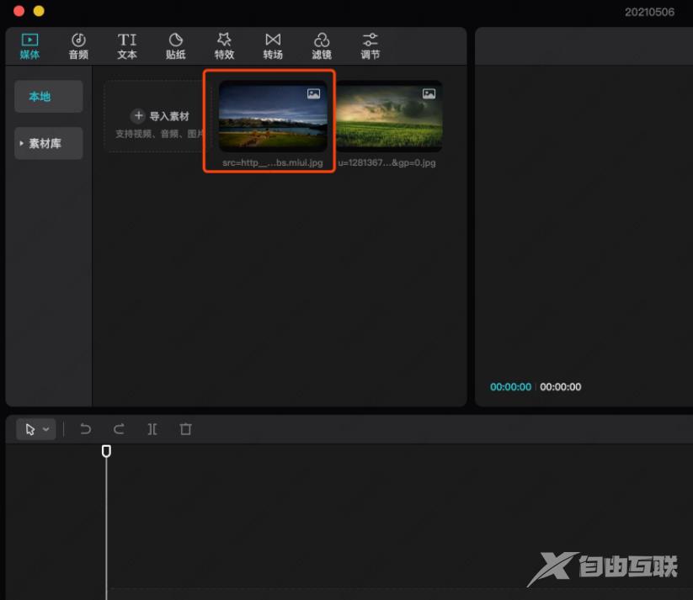Open the pointer tool dropdown arrow
Viewport: 693px width, 600px height.
[46, 429]
